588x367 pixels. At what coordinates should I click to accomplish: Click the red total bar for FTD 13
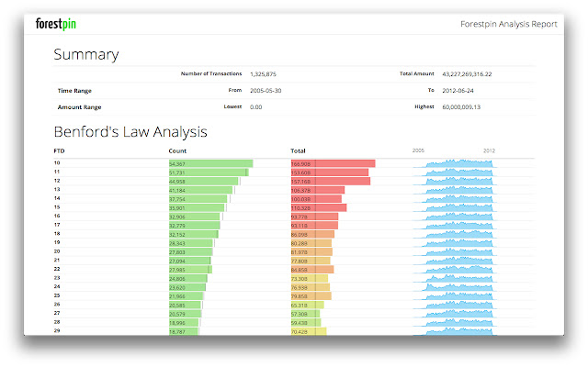pos(318,190)
